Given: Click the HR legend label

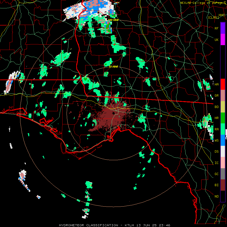Looking at the screenshot, I should [217, 118].
